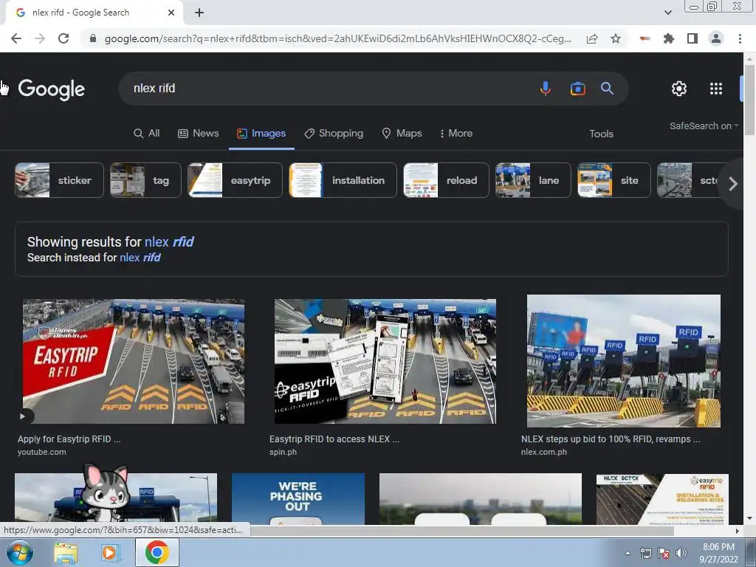This screenshot has height=567, width=756.
Task: Open the extensions puzzle icon
Action: (669, 38)
